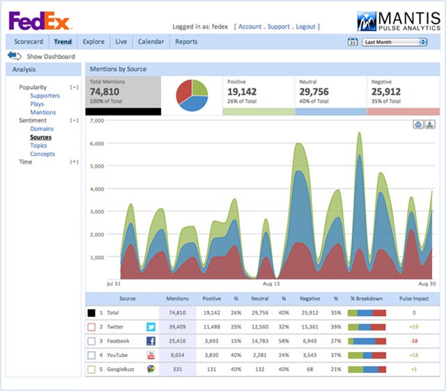The image size is (446, 391).
Task: Collapse the Popularity section
Action: [75, 87]
